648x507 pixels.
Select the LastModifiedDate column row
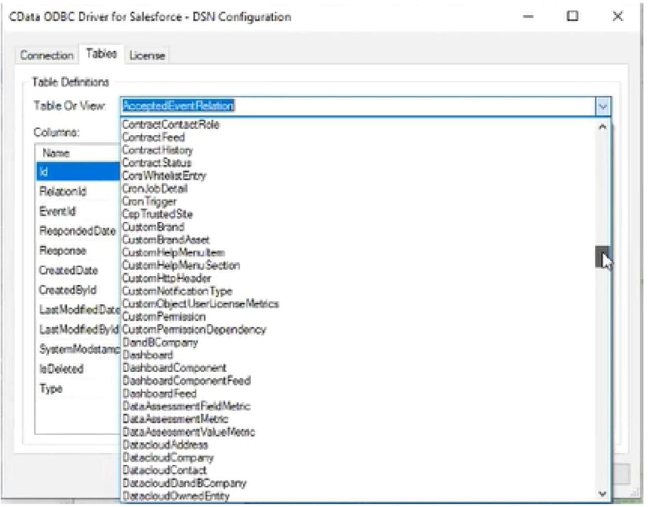[78, 310]
